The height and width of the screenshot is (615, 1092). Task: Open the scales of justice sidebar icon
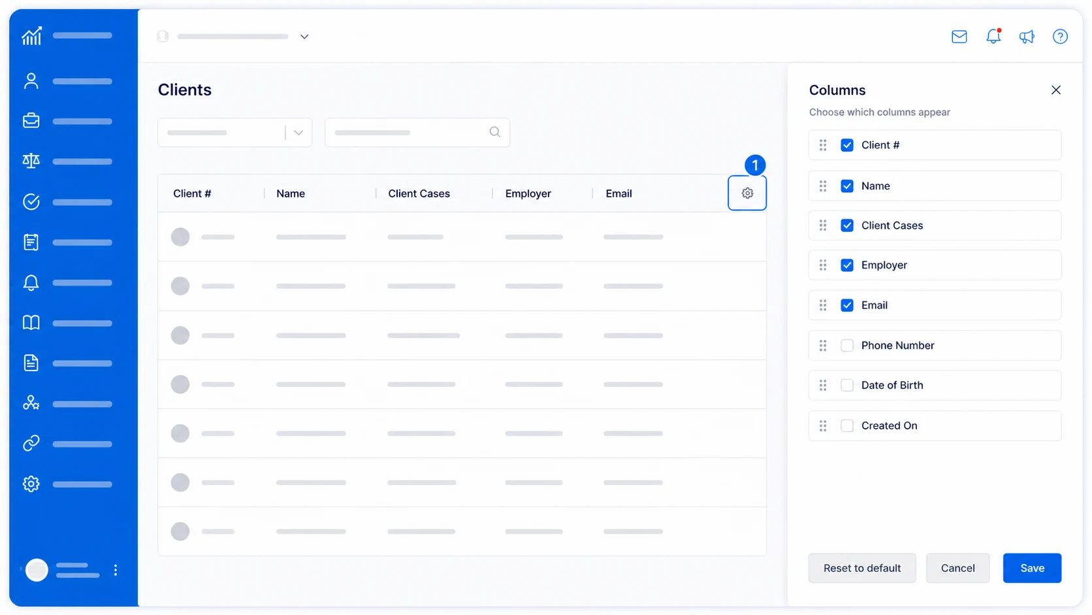pyautogui.click(x=31, y=161)
